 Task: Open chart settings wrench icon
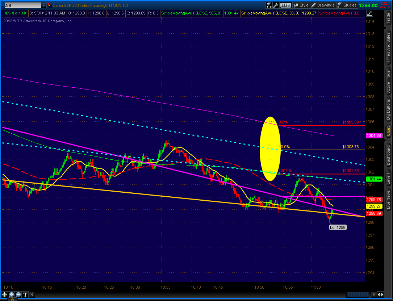coord(276,5)
